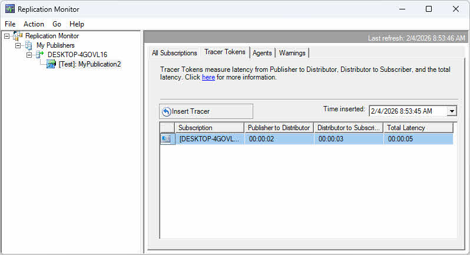Collapse the My Publishers node
470x255 pixels.
coord(18,45)
